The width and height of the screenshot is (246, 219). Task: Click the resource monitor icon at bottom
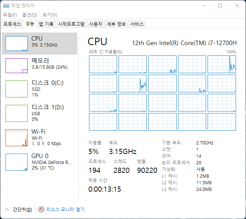tap(41, 209)
